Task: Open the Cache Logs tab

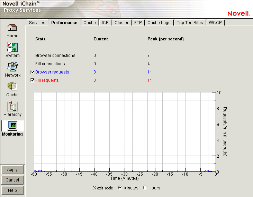Action: click(x=159, y=23)
